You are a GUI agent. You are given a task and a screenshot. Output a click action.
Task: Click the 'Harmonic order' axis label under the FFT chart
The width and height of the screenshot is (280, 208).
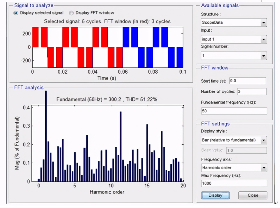[x=107, y=192]
